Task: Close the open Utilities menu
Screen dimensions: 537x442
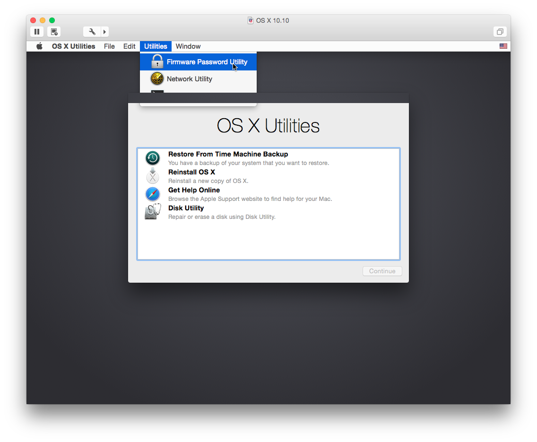Action: pyautogui.click(x=156, y=46)
